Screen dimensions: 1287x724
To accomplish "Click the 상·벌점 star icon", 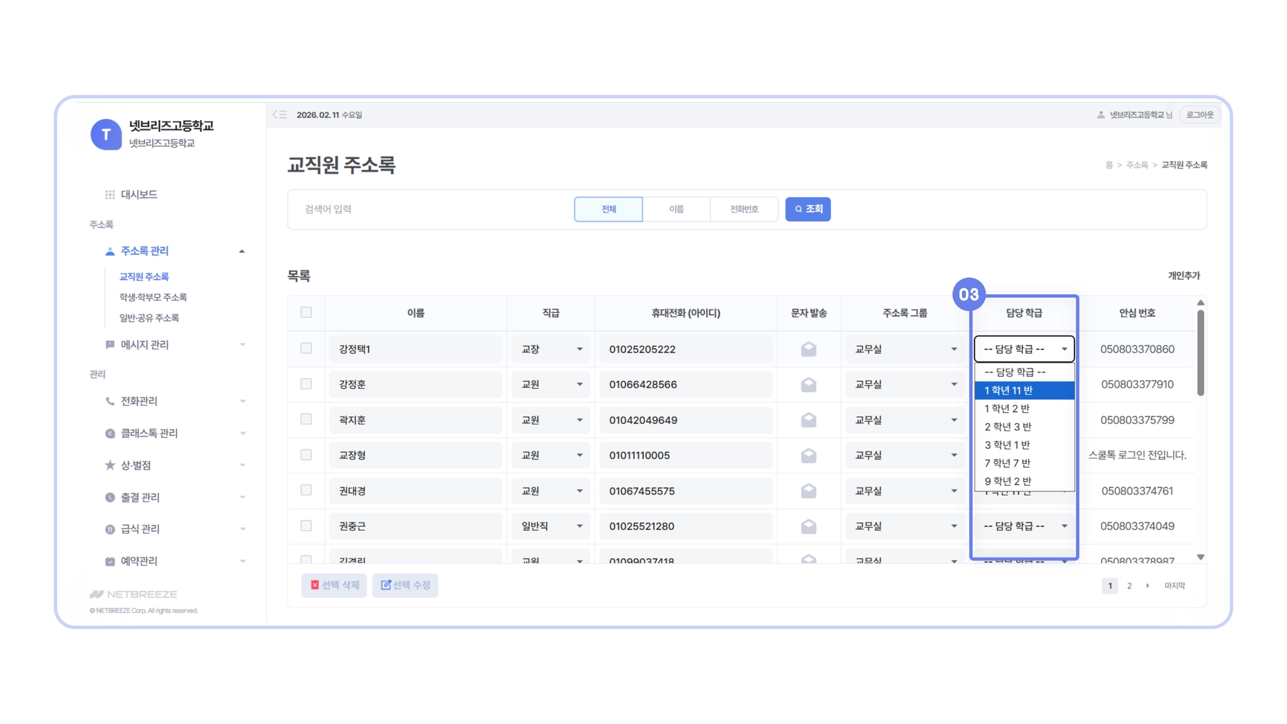I will [110, 465].
